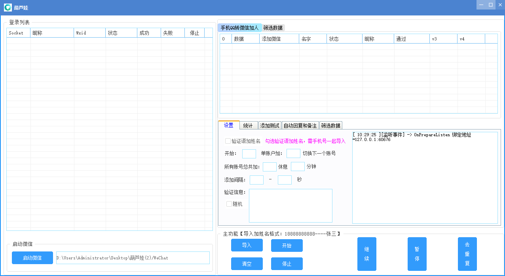Close the 葫芦娃 window
This screenshot has height=276, width=505.
(x=500, y=5)
